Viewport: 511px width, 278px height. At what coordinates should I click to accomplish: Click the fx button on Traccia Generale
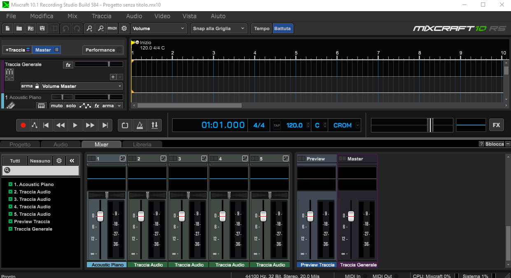[x=68, y=65]
